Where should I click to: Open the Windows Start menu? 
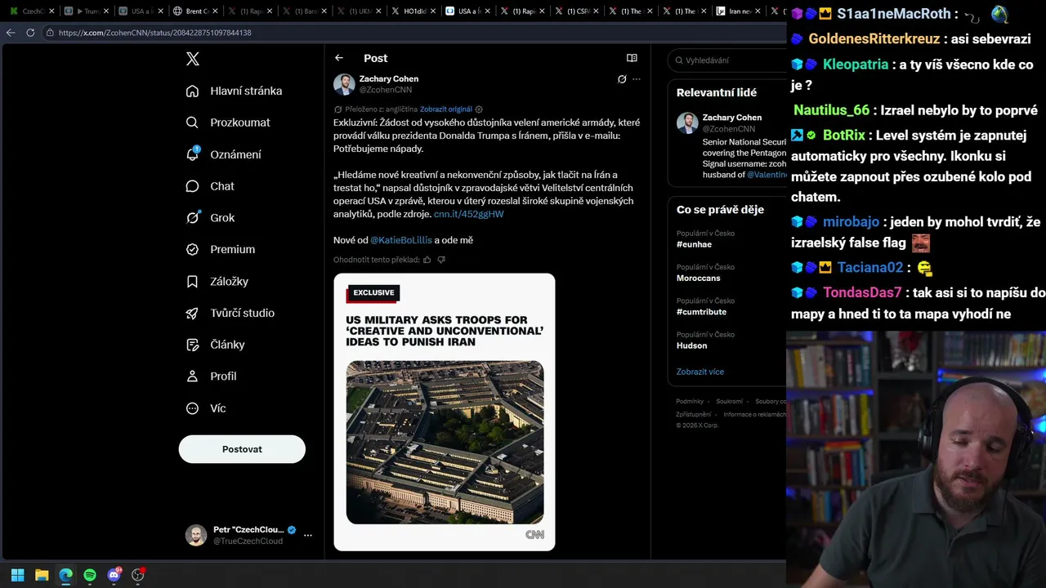coord(17,575)
